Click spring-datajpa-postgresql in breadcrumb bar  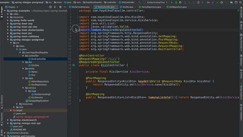point(28,2)
